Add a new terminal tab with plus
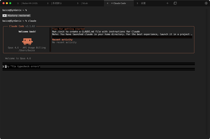Image resolution: width=210 pixels, height=139 pixels. [167, 3]
